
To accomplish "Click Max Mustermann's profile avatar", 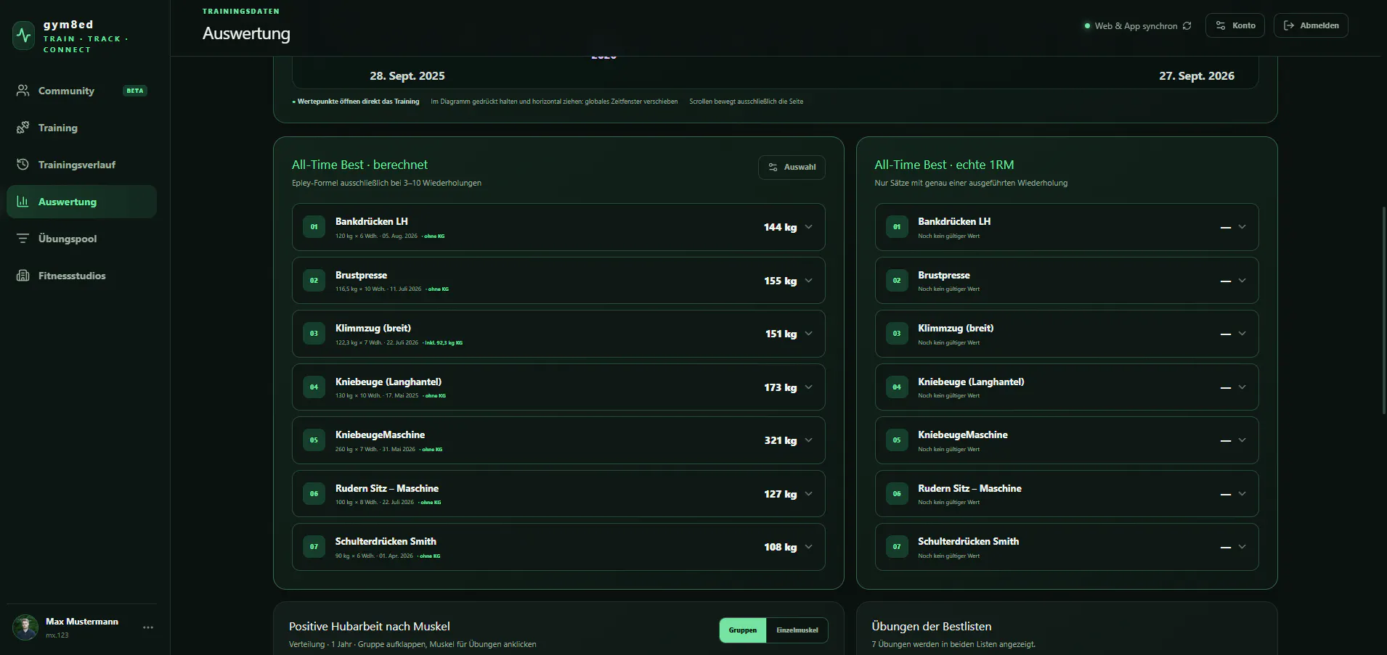I will click(x=25, y=627).
